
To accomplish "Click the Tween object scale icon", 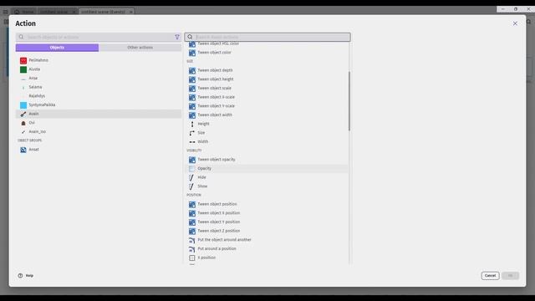I will click(x=192, y=88).
